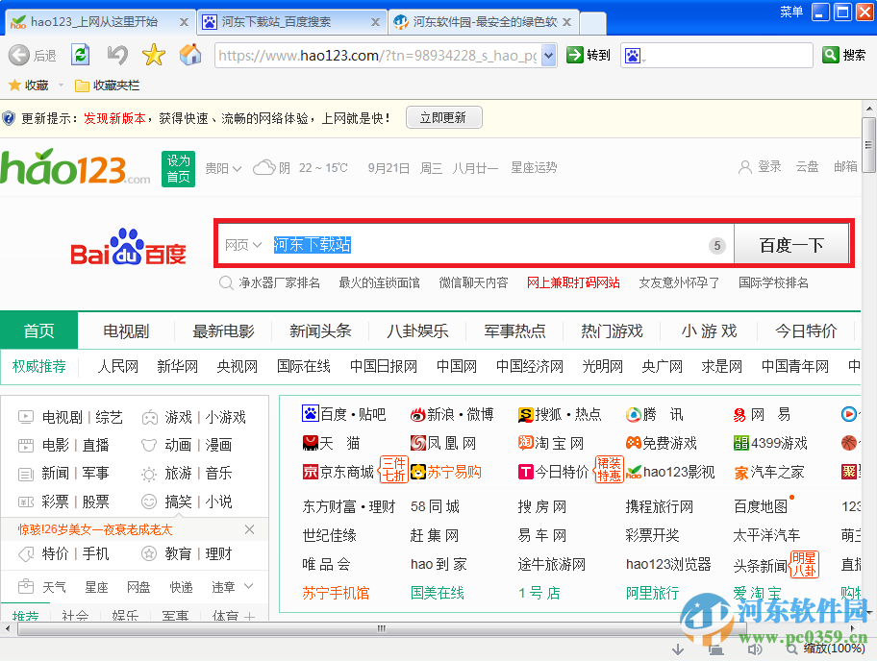Open the address bar history dropdown

550,55
